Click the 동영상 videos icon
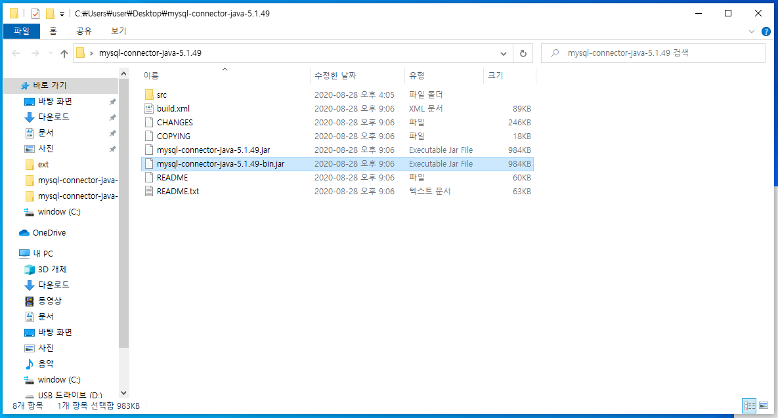The width and height of the screenshot is (778, 418). [x=30, y=301]
